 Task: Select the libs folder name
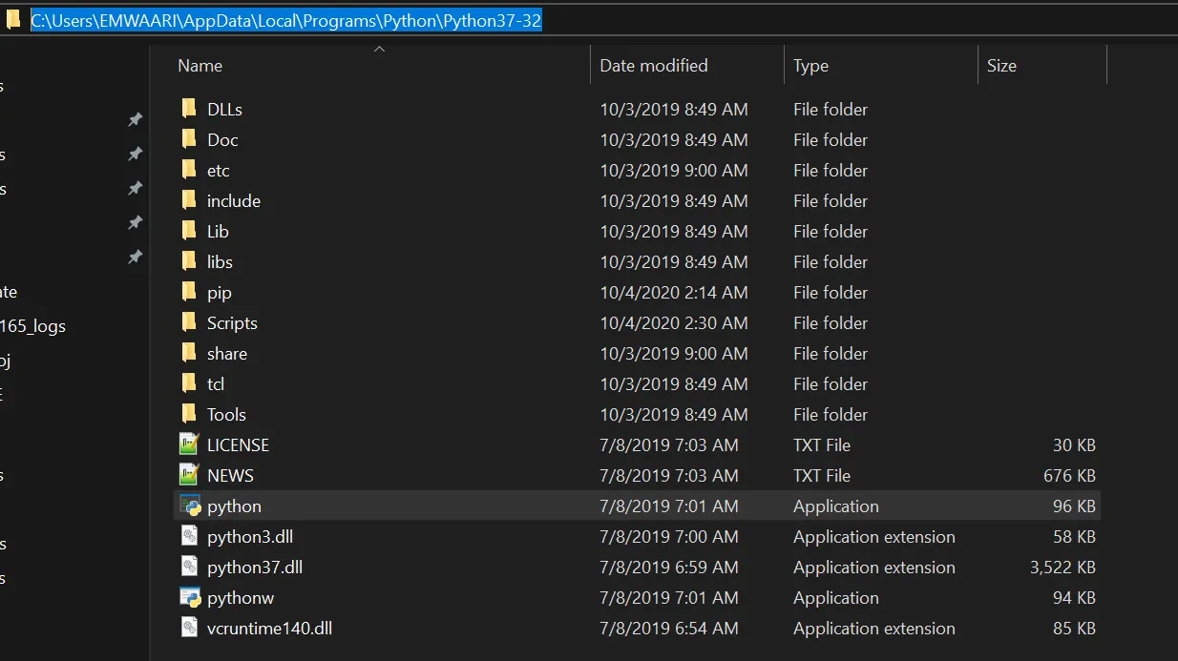pos(220,262)
